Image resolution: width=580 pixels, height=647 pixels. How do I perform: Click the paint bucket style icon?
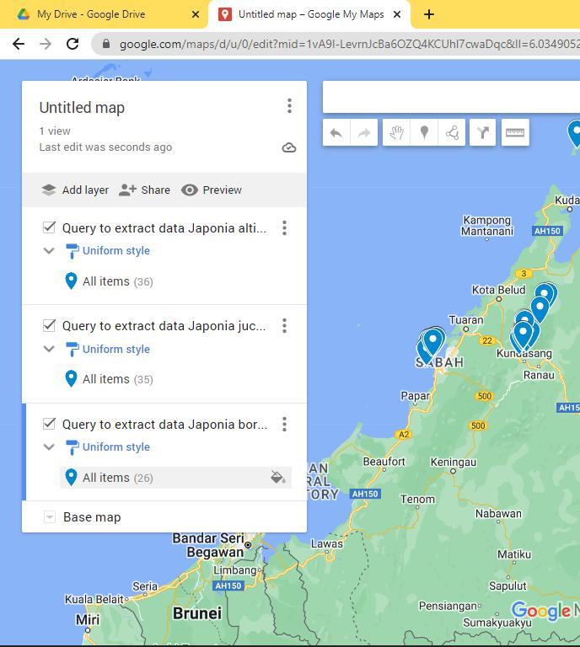(x=278, y=477)
